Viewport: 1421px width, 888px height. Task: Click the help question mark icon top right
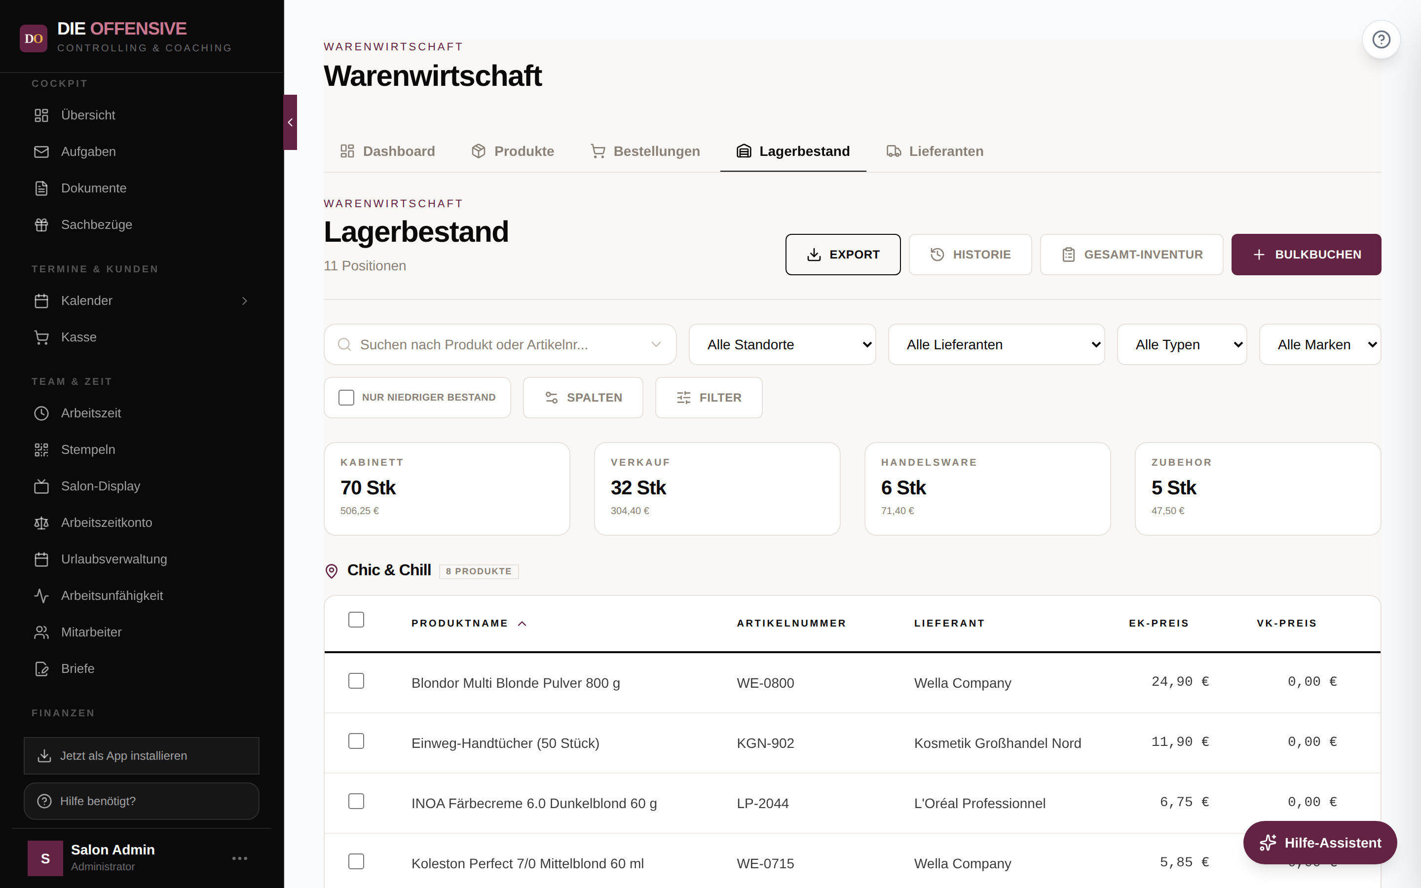pyautogui.click(x=1381, y=39)
